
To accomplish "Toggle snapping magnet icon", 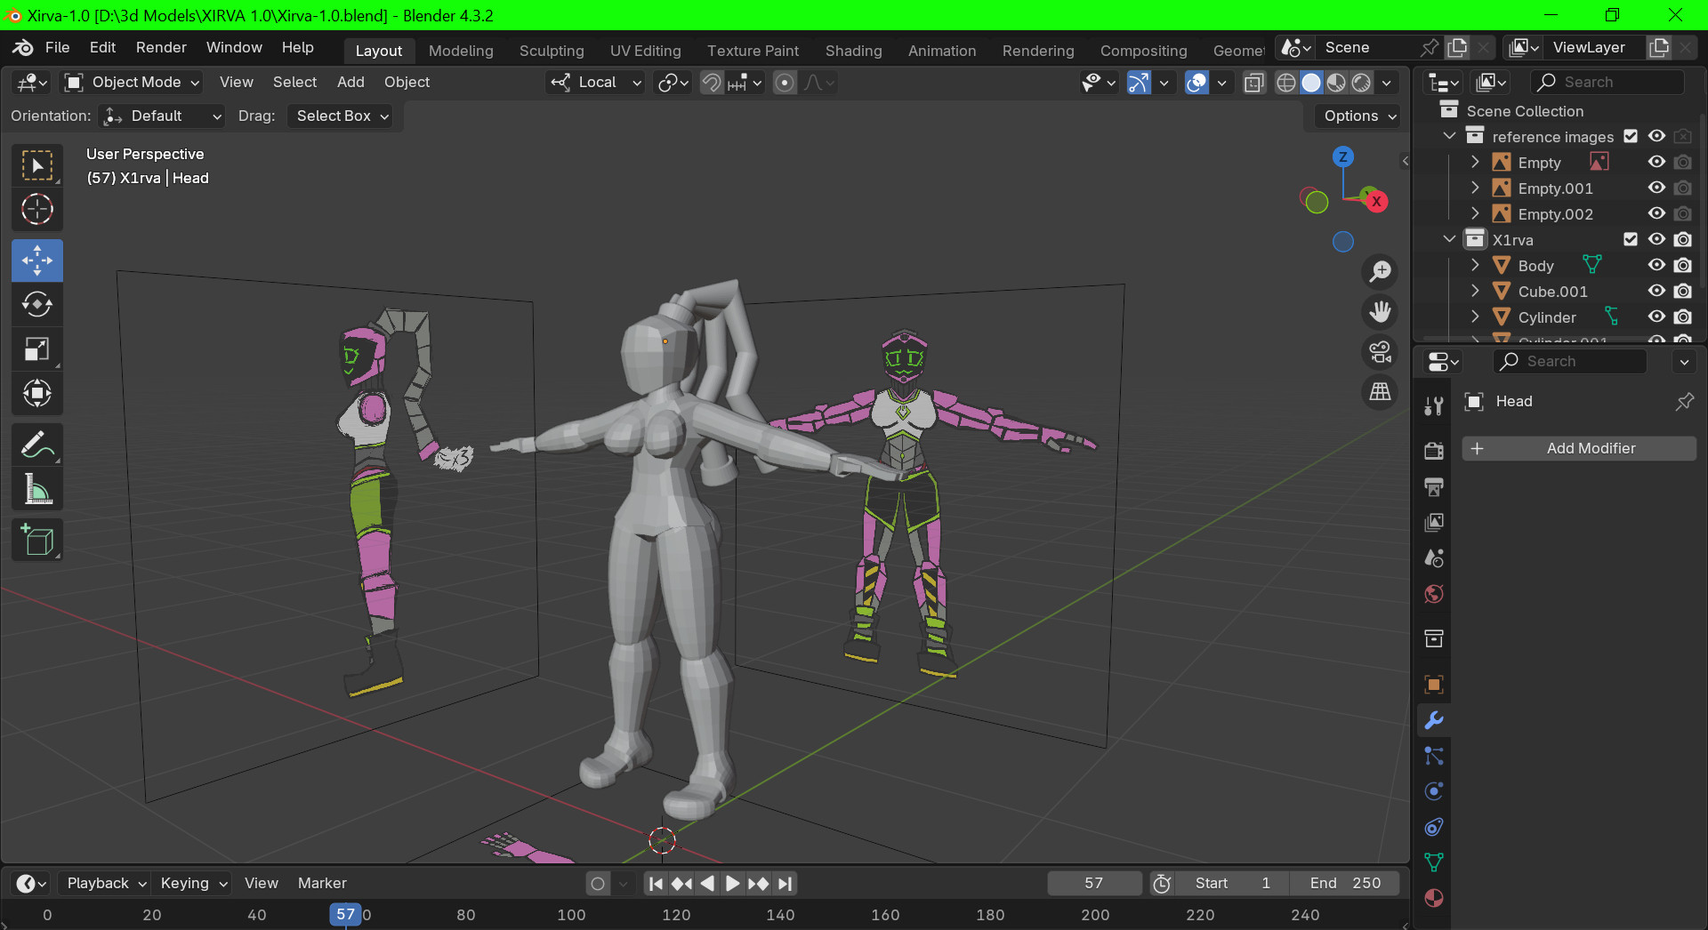I will pos(711,83).
